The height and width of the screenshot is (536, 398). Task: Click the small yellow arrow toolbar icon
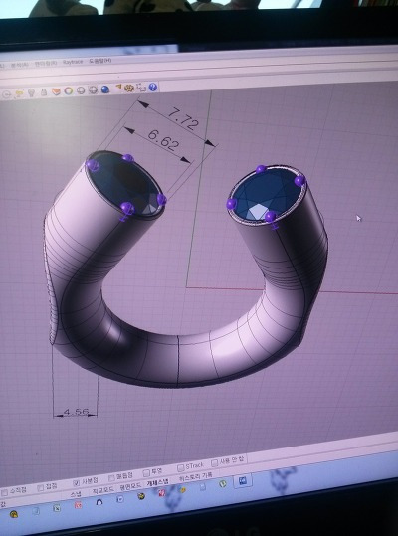pyautogui.click(x=118, y=88)
